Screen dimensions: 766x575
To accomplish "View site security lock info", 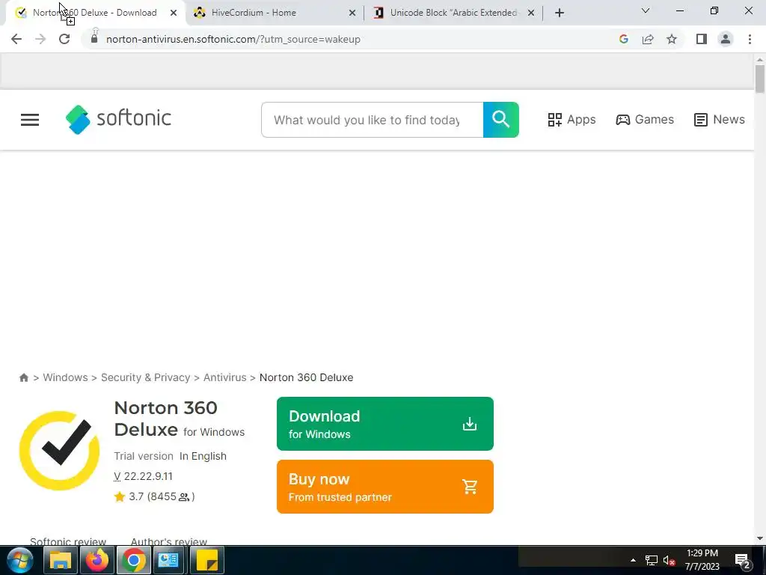I will pyautogui.click(x=94, y=39).
